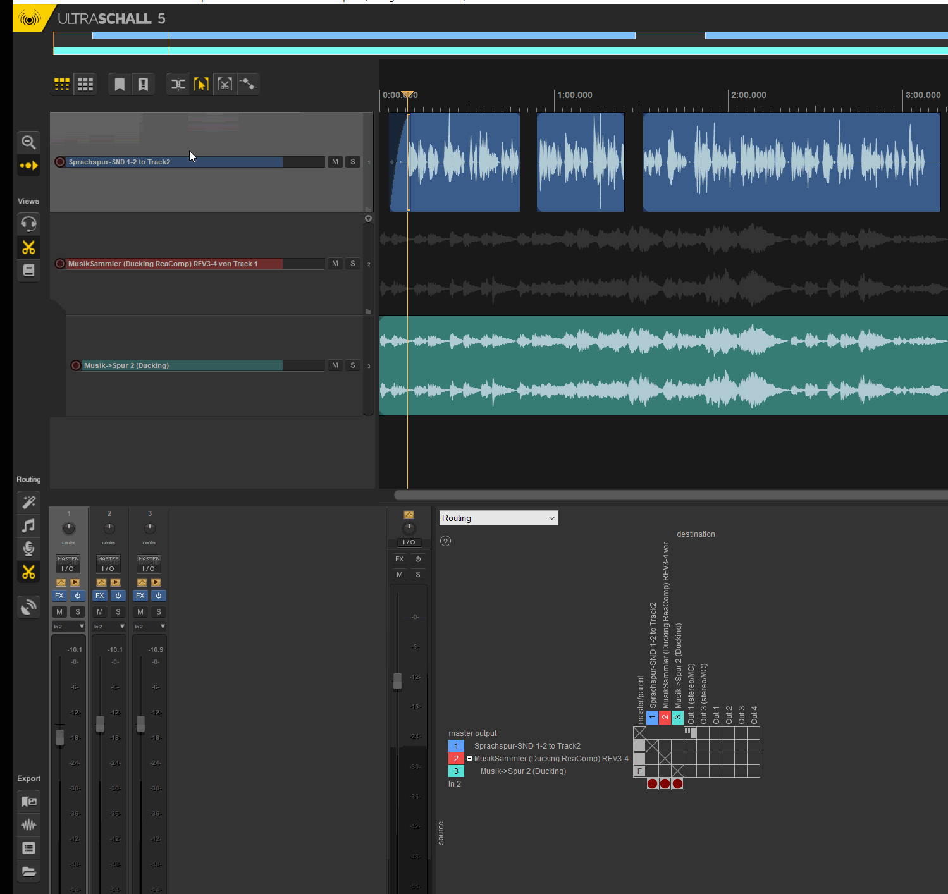Click the music note routing icon
The width and height of the screenshot is (948, 894).
click(28, 525)
